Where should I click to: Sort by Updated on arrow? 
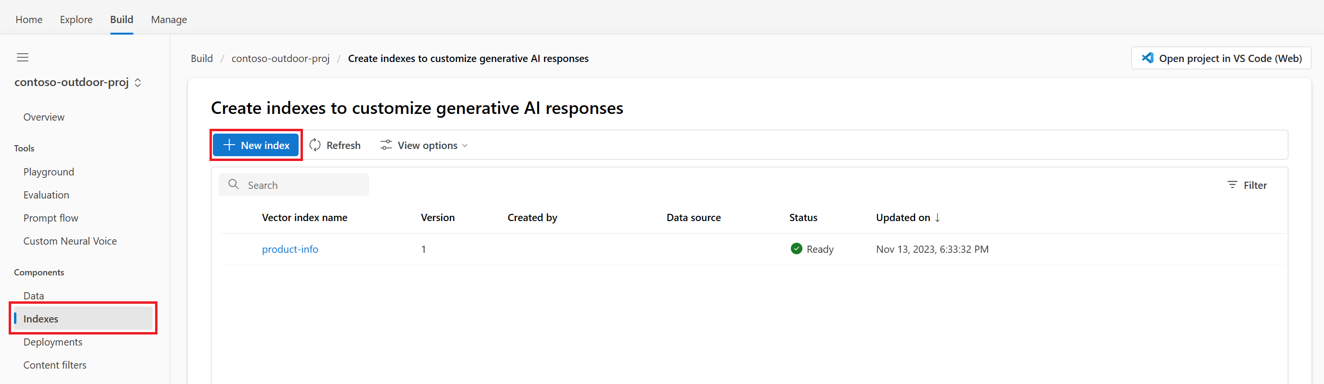(x=937, y=217)
